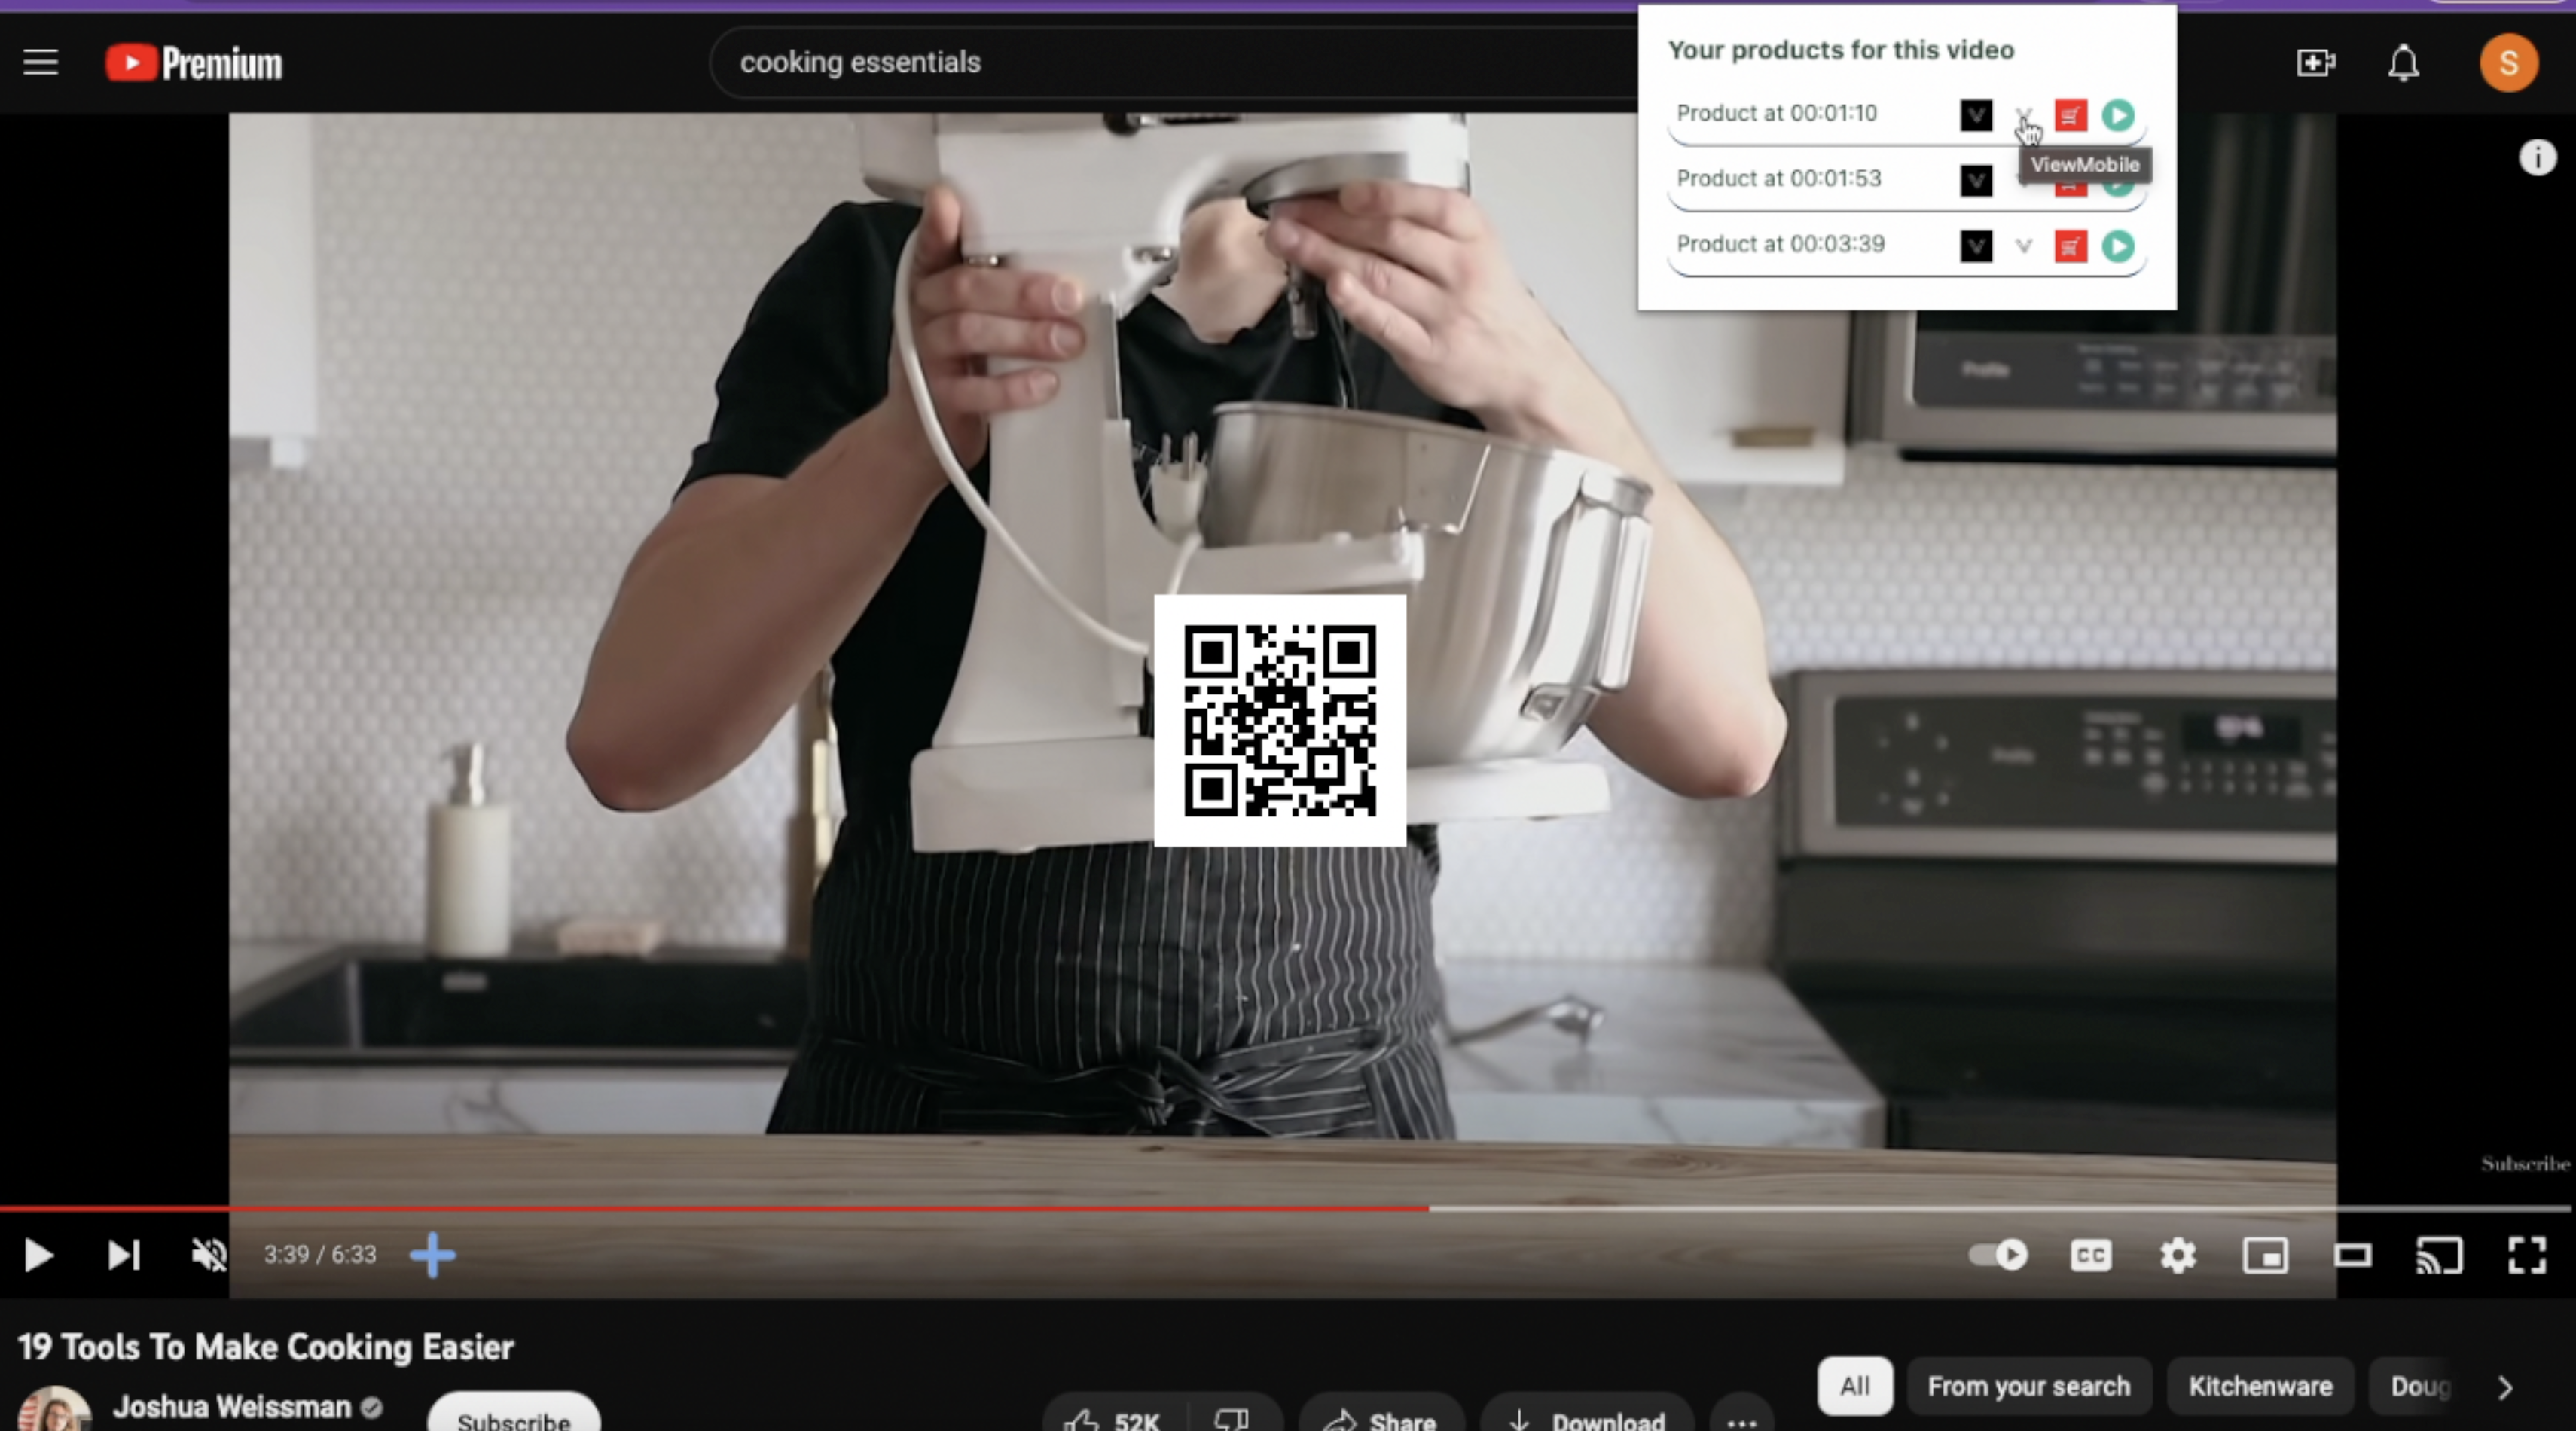Image resolution: width=2576 pixels, height=1431 pixels.
Task: Click the video title 19 Tools To Make Cooking Easier
Action: [266, 1347]
